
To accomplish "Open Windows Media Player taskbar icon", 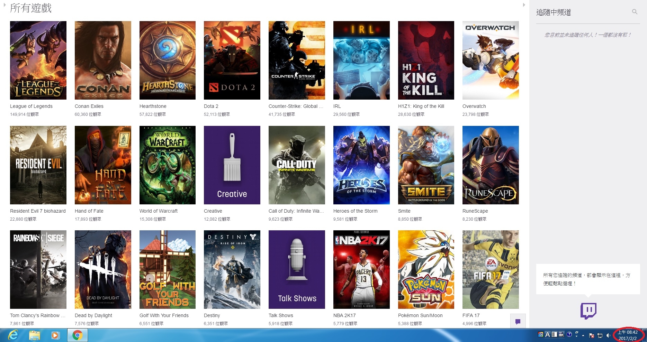I will [x=55, y=335].
